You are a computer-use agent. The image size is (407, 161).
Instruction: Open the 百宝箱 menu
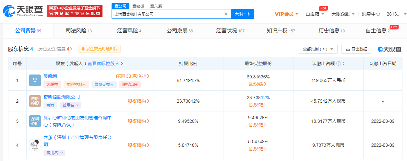click(315, 14)
